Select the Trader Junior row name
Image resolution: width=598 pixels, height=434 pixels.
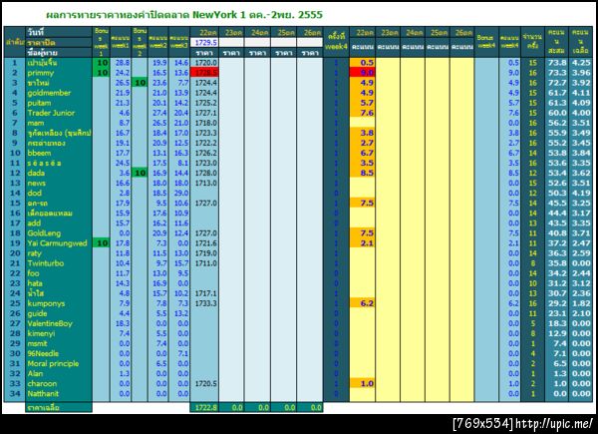(x=51, y=113)
